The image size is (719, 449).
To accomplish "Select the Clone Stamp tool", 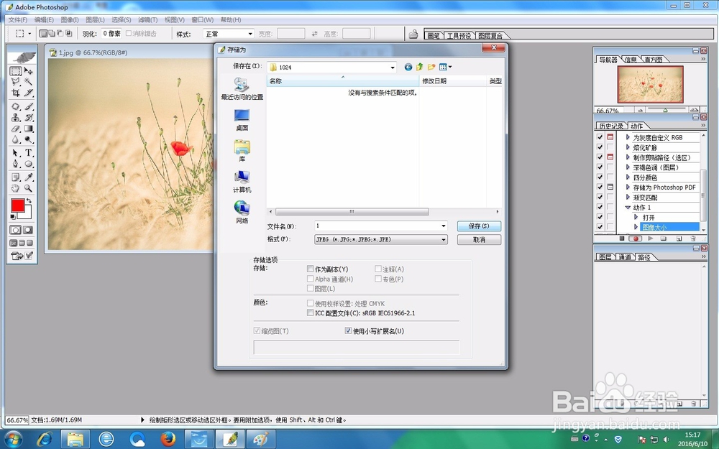I will 16,117.
